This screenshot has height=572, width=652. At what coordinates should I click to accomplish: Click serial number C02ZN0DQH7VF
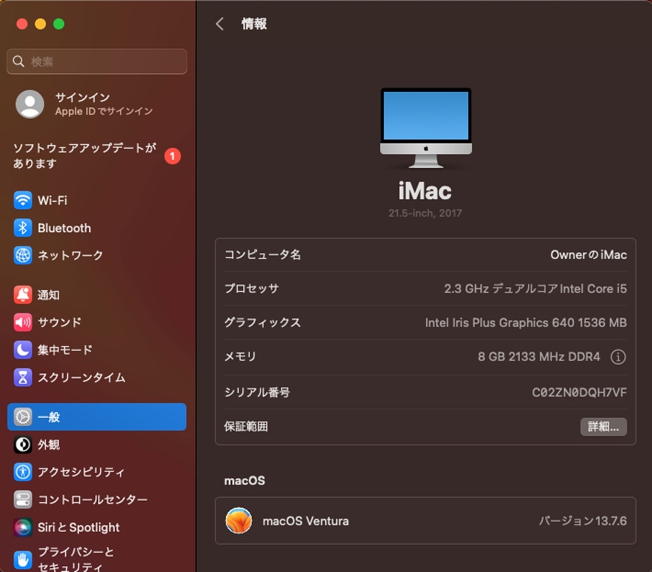pos(579,392)
